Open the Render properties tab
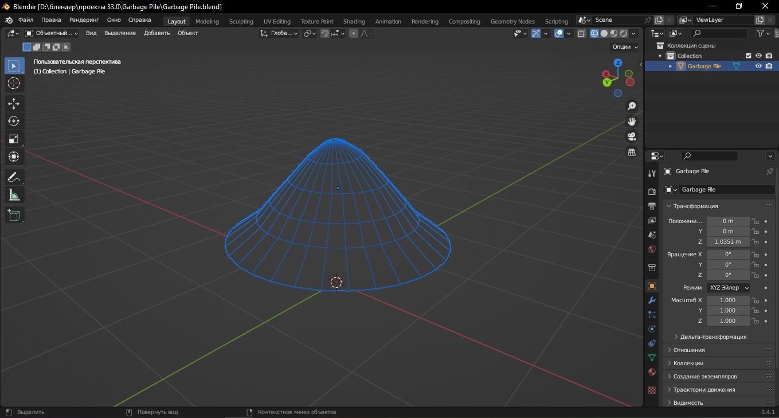 tap(652, 192)
